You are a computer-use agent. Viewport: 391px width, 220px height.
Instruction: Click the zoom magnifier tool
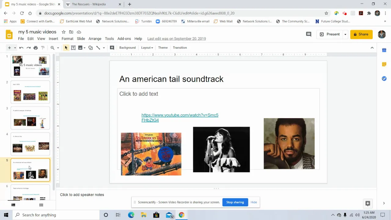[53, 48]
